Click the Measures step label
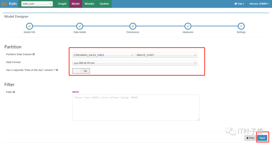The width and height of the screenshot is (272, 143). 188,32
